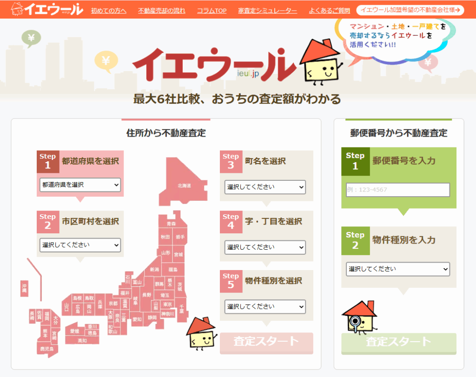Viewport: 476px width, 377px height.
Task: Select 東京 on the map
Action: point(167,304)
